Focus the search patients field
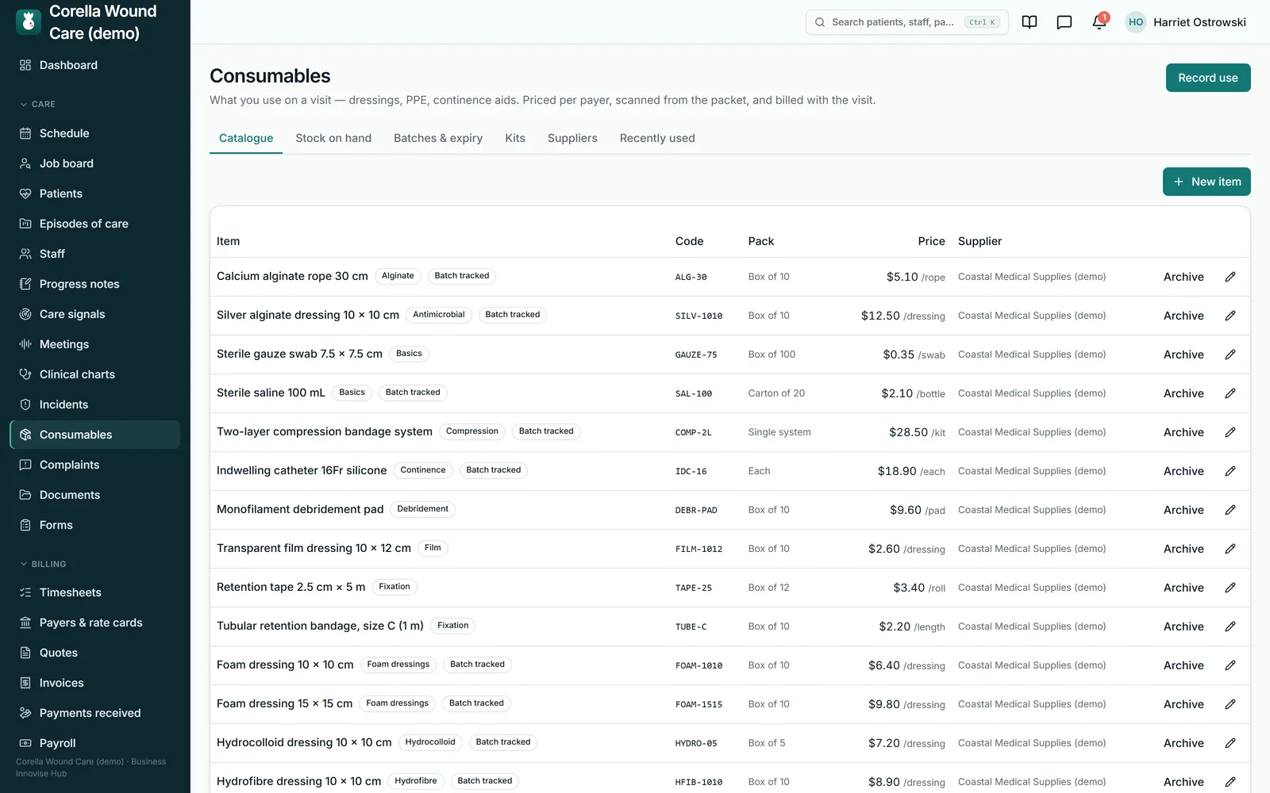Viewport: 1270px width, 793px height. (x=906, y=22)
